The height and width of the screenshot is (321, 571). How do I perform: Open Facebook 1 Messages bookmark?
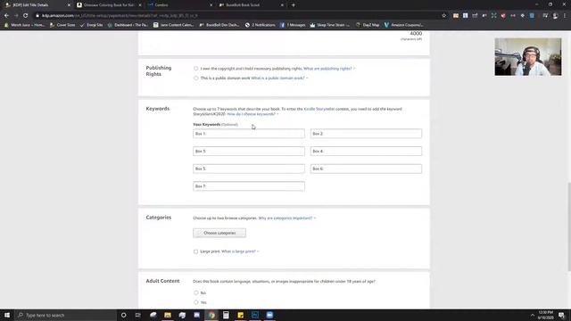tap(293, 25)
